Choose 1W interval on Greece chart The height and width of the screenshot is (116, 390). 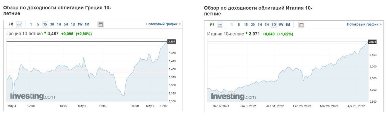click(x=80, y=24)
